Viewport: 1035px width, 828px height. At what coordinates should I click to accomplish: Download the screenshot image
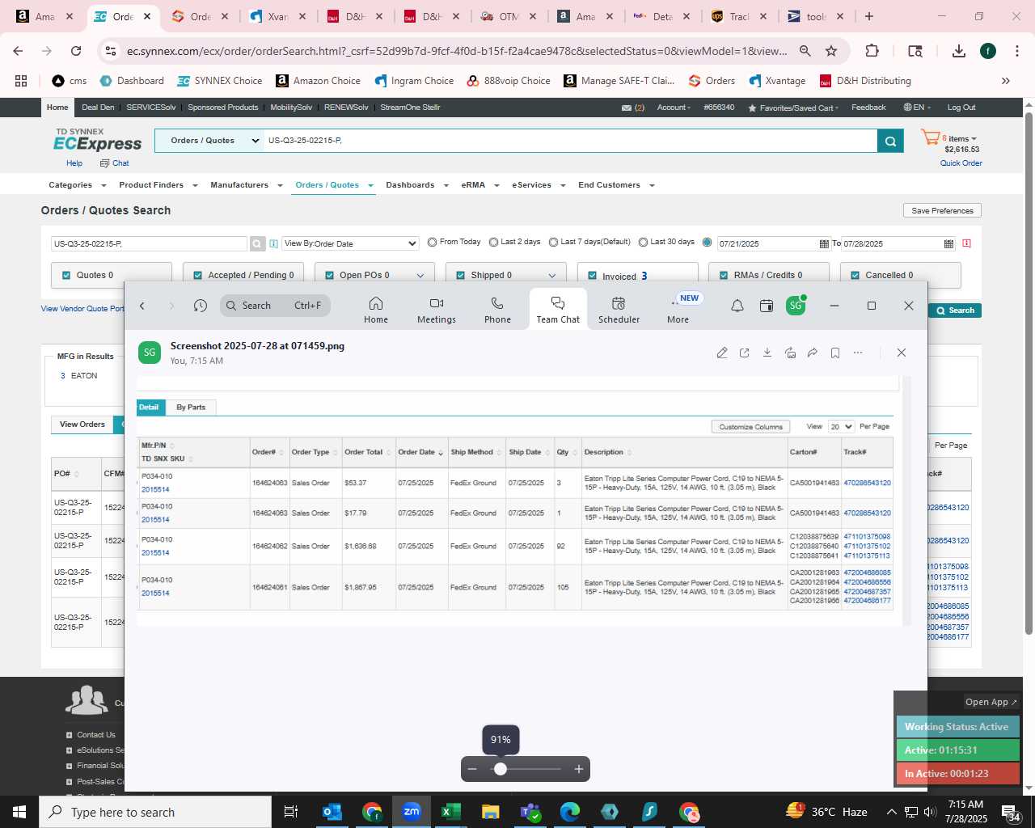[767, 353]
